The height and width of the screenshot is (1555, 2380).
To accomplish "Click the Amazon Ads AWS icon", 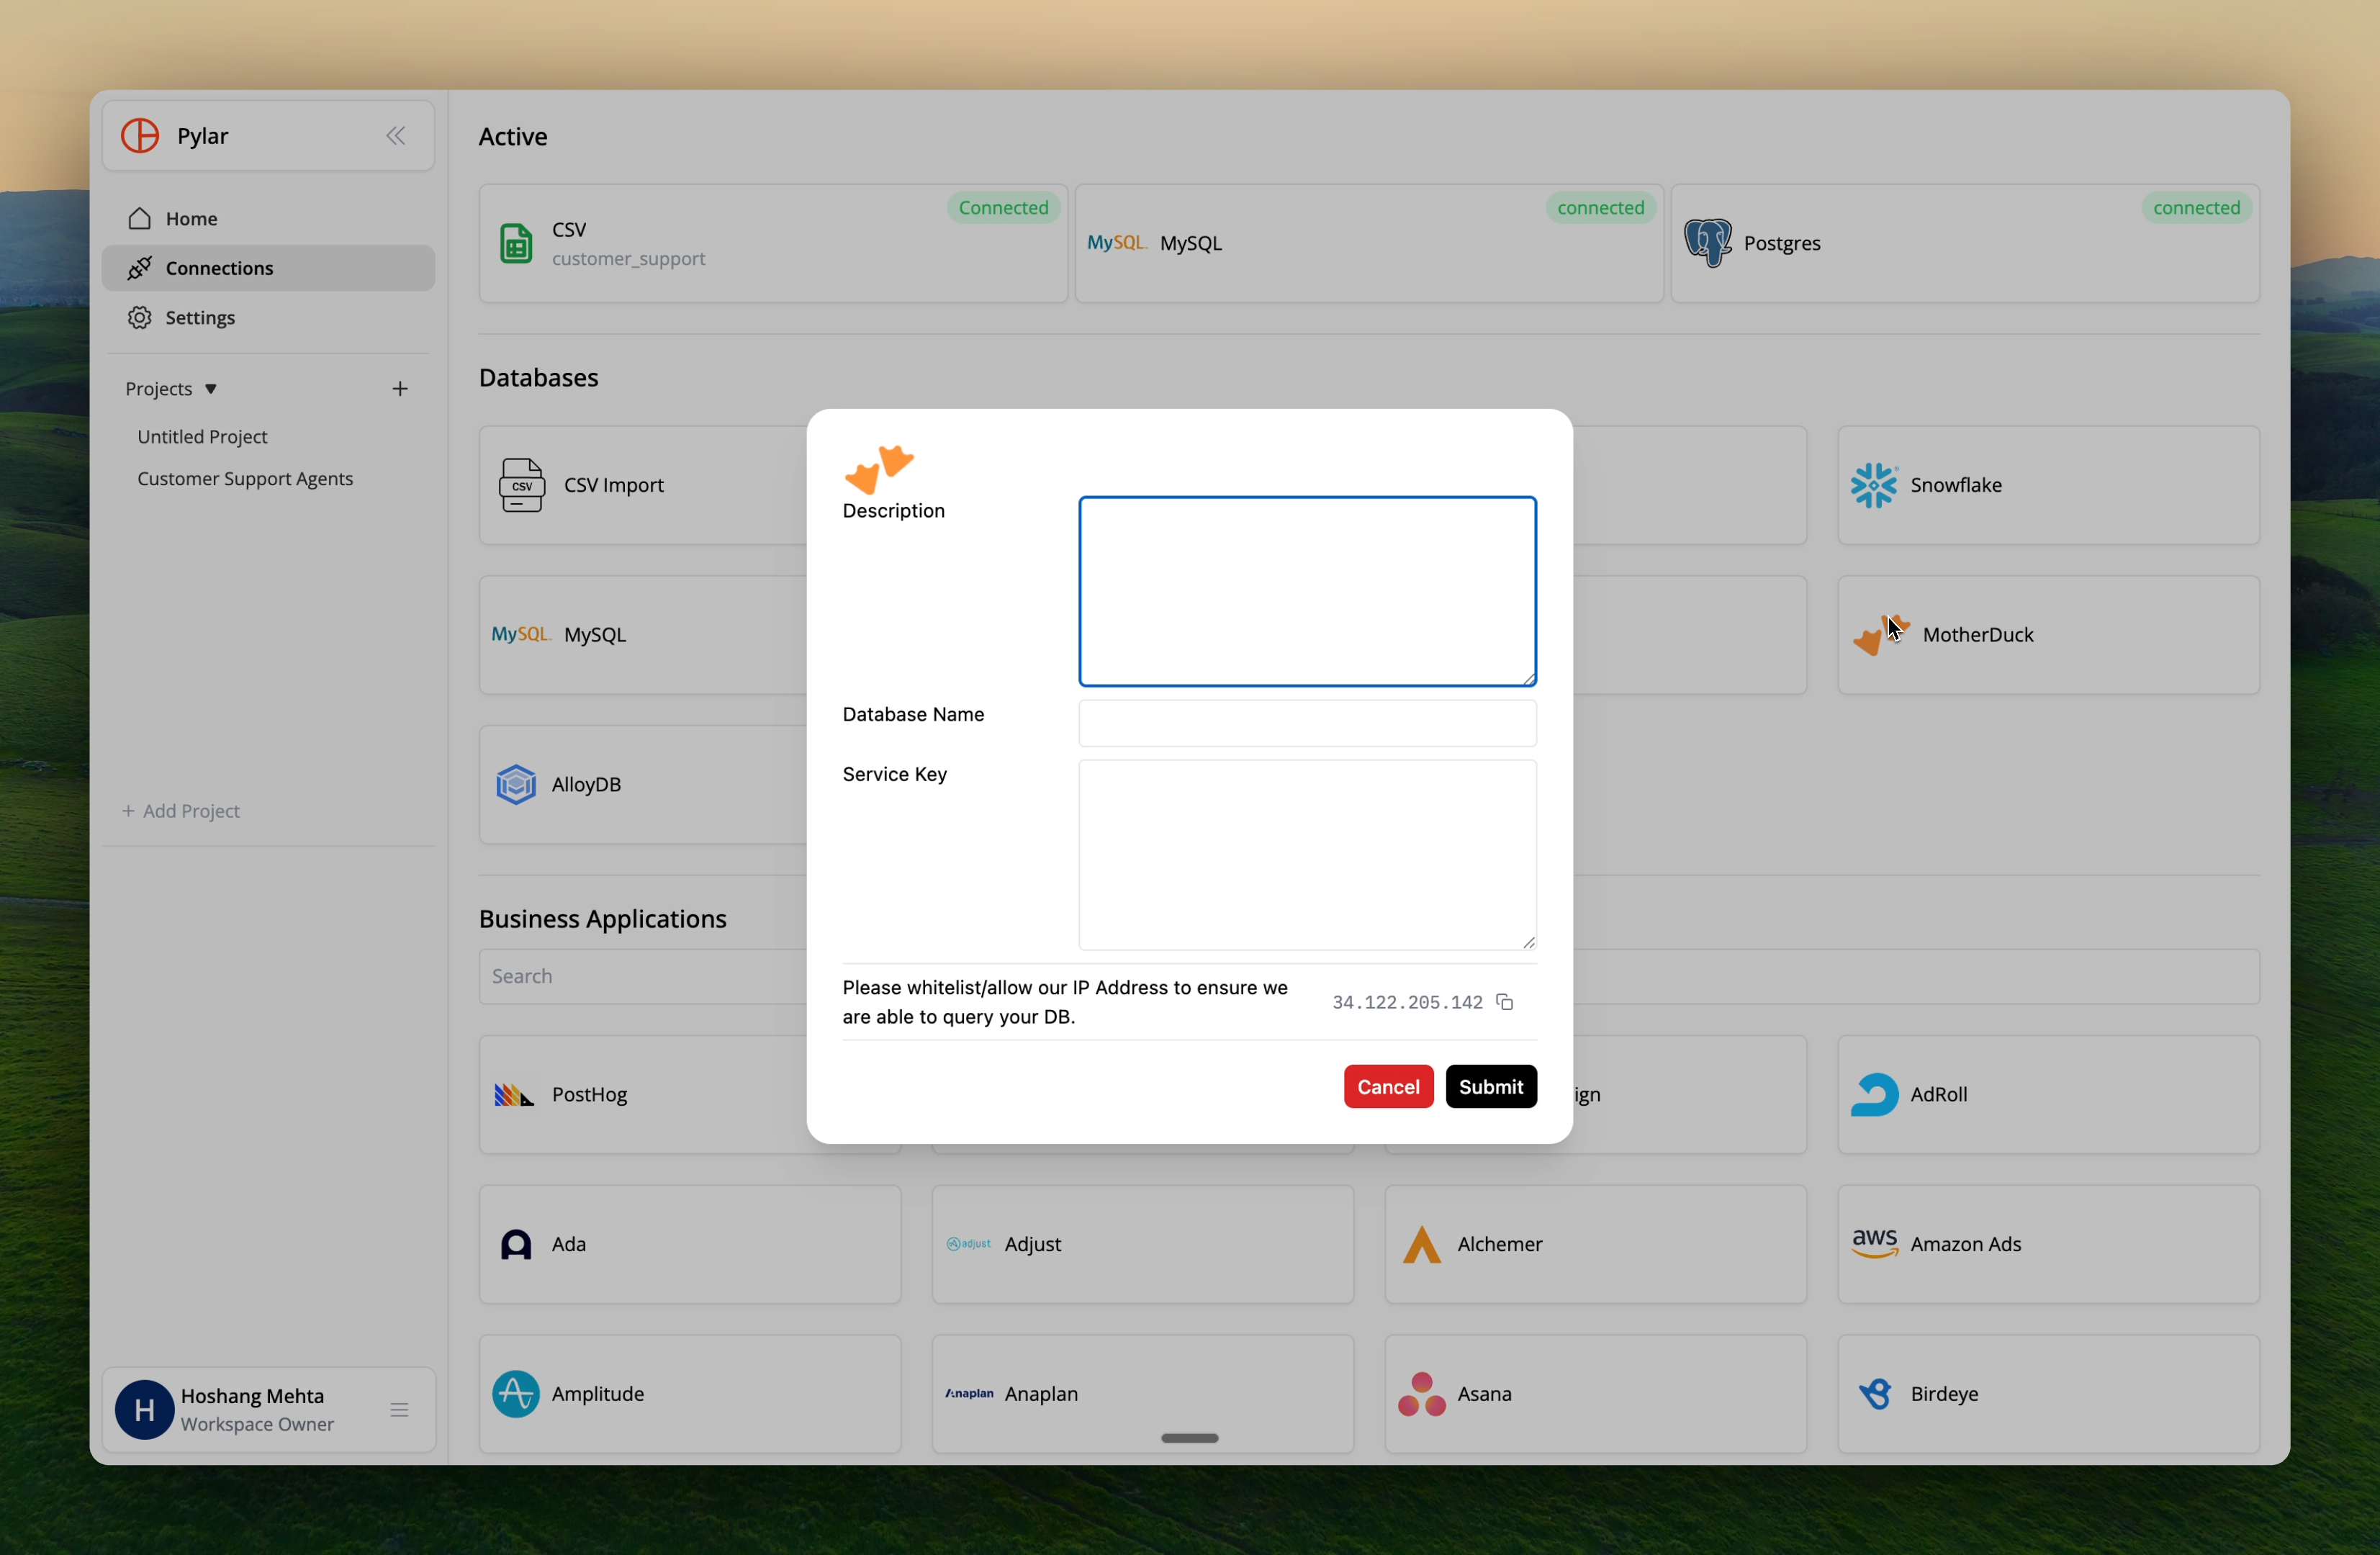I will pyautogui.click(x=1875, y=1243).
